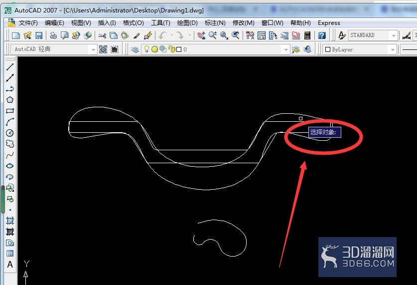Click the Save floppy disk icon
Screen dimensions: 417x285
tap(39, 35)
